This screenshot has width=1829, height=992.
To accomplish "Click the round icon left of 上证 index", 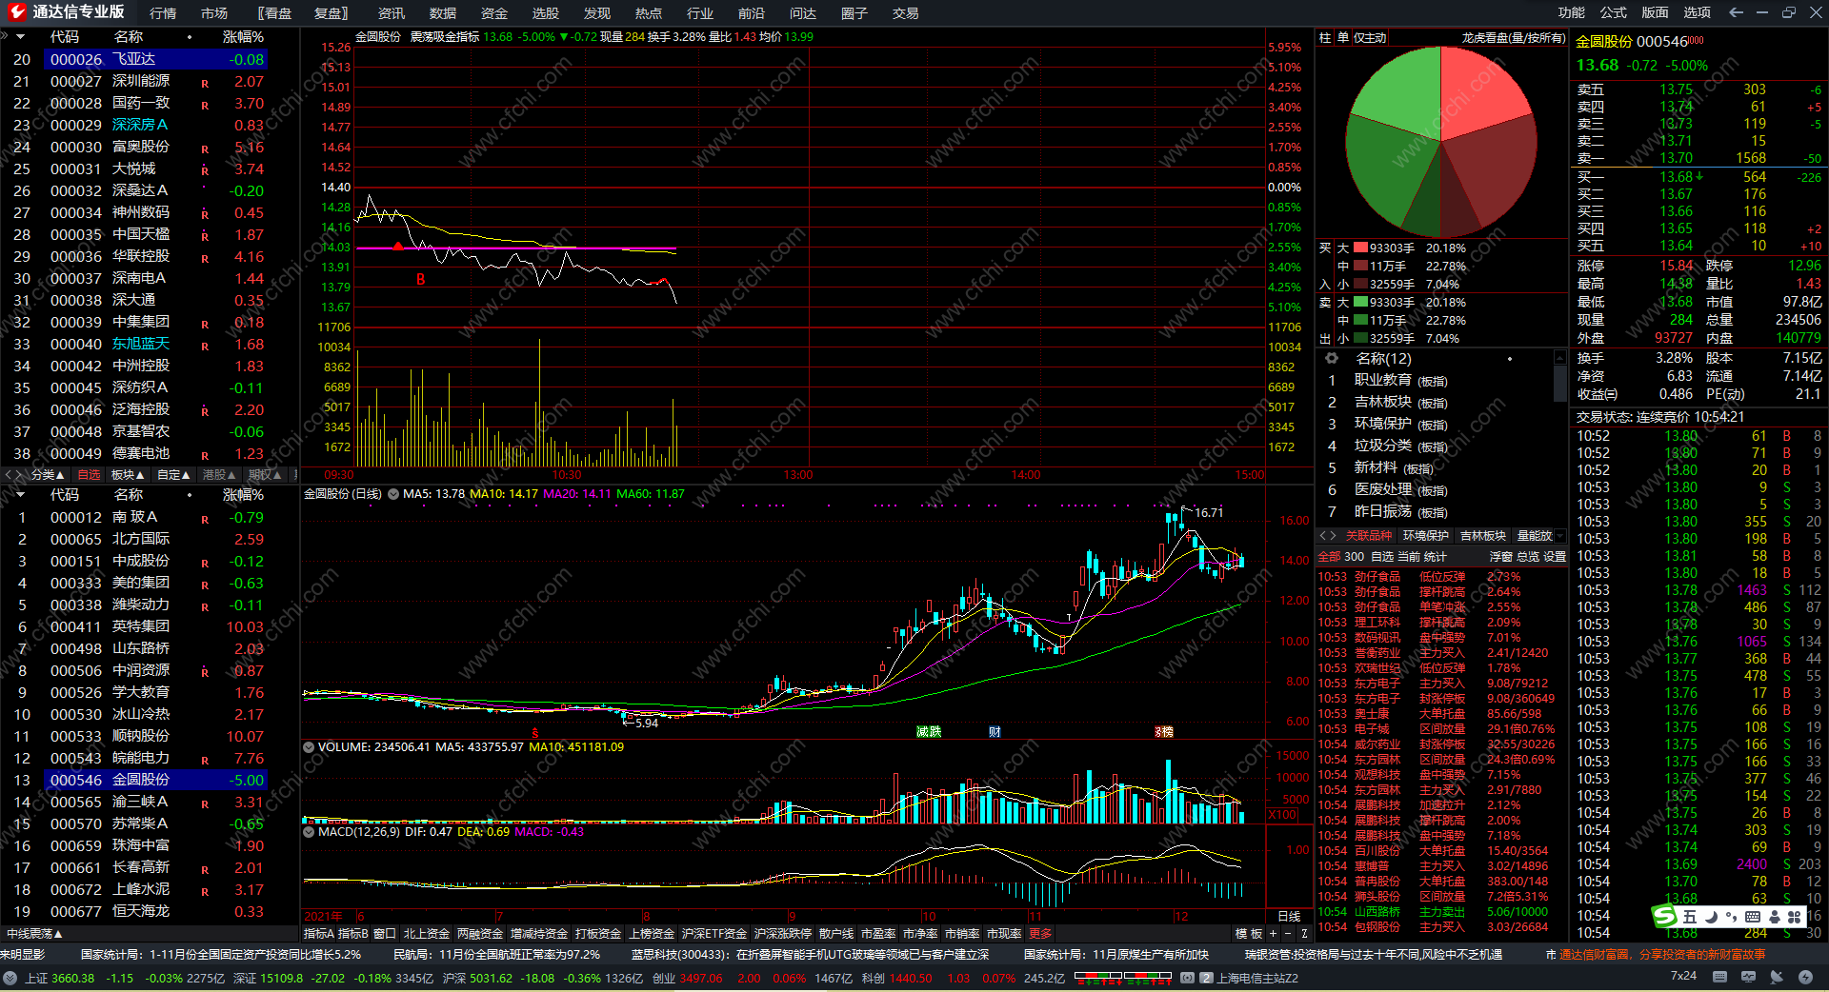I will tap(10, 978).
